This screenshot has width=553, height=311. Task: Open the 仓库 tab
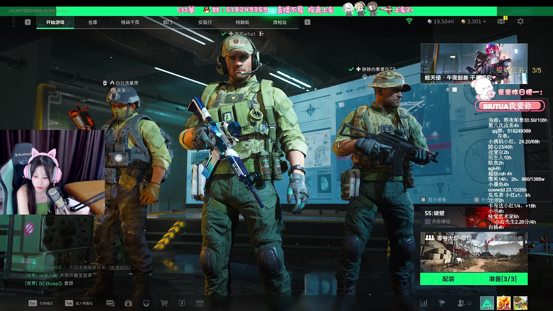[93, 22]
